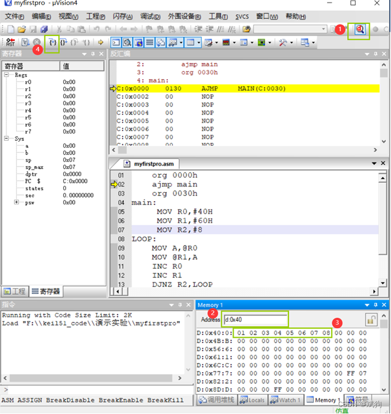Toggle the Memory 1 lock icon
This screenshot has width=391, height=414.
371,320
